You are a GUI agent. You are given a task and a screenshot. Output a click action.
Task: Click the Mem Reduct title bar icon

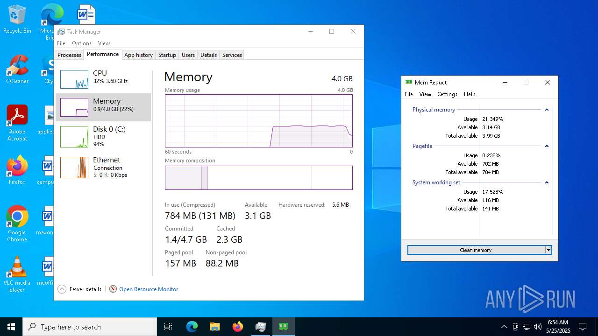pos(409,82)
